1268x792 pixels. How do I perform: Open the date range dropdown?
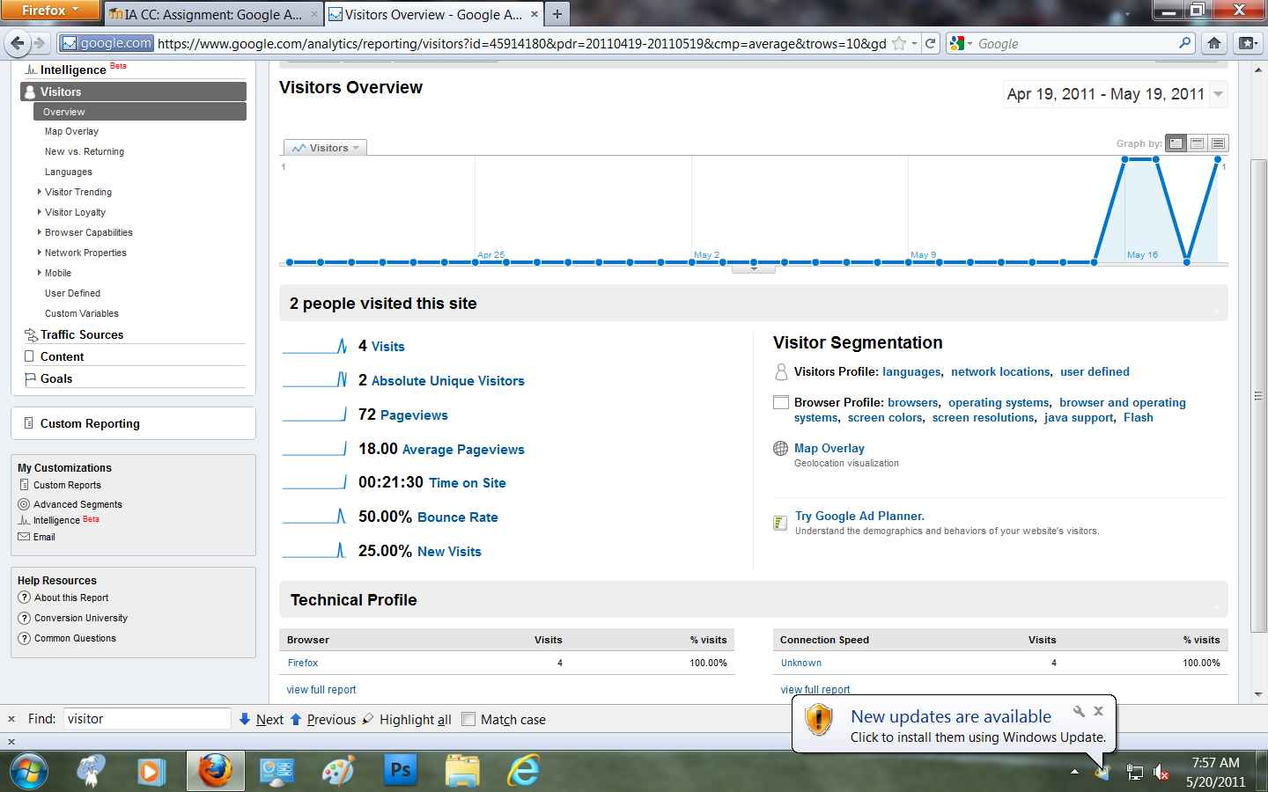pyautogui.click(x=1219, y=94)
